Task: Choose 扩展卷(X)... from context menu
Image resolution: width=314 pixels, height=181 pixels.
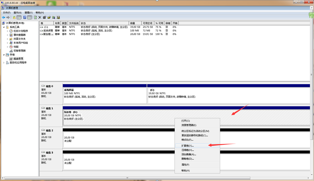Action: (x=188, y=146)
